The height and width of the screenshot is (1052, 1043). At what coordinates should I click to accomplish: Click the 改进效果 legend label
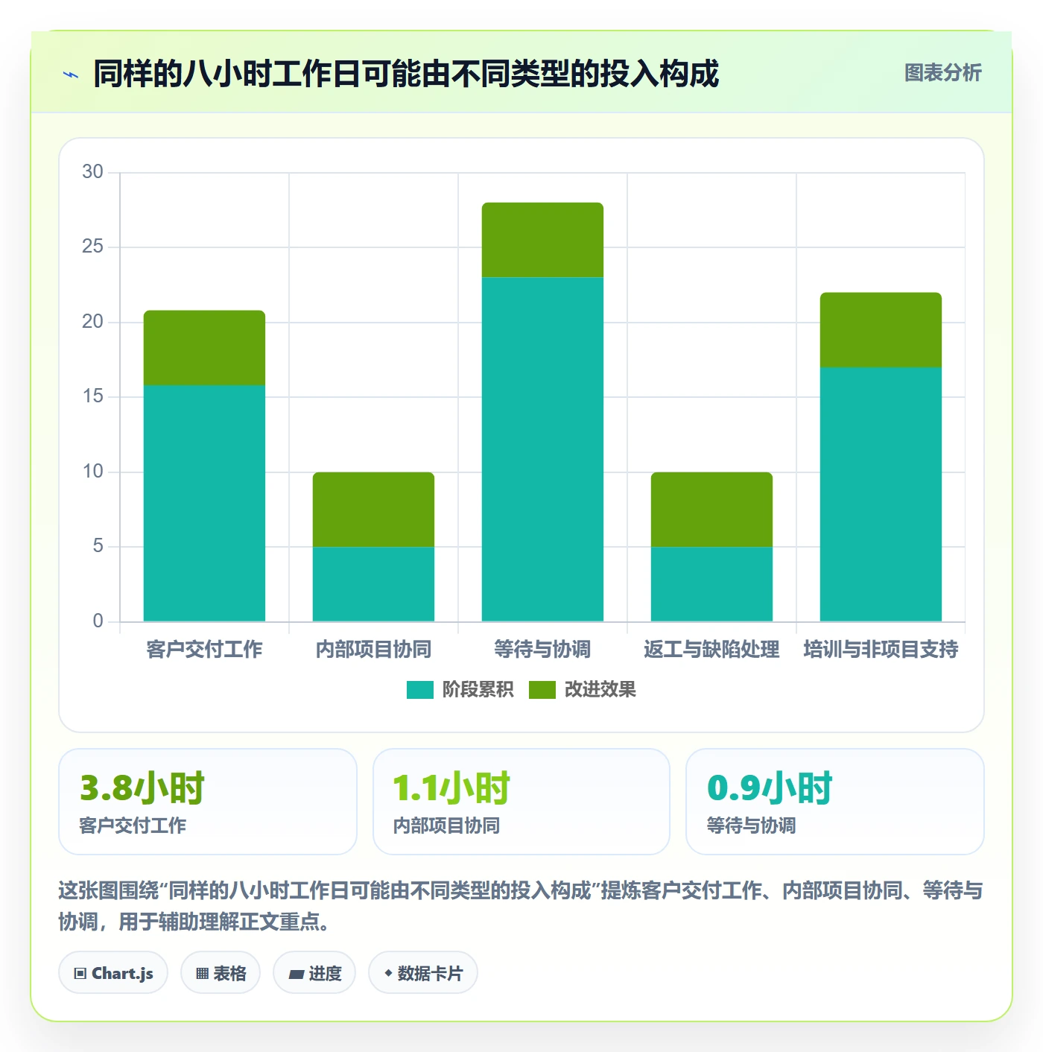600,690
